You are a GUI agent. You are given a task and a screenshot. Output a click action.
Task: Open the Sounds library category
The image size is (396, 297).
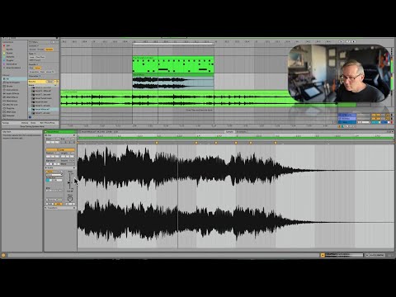(x=14, y=82)
